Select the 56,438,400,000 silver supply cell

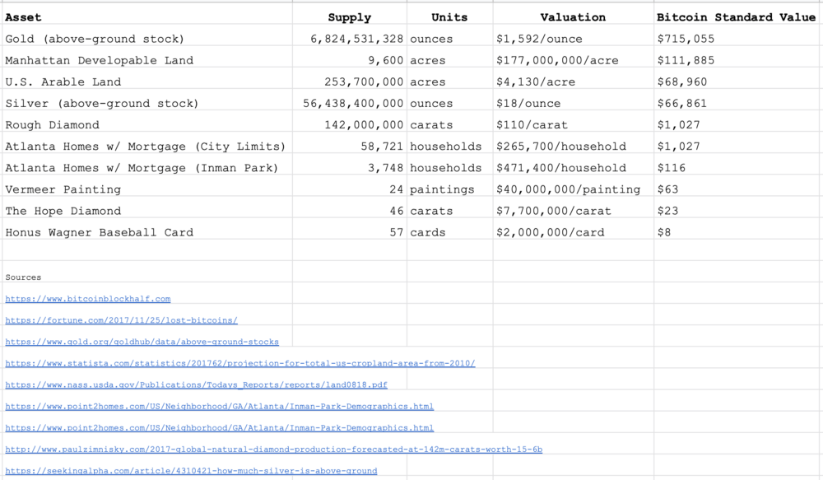tap(350, 104)
